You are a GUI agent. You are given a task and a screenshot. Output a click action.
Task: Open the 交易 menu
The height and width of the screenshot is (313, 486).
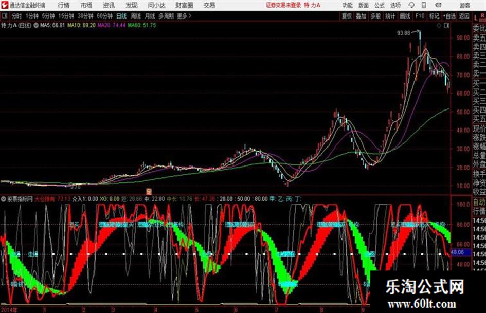209,5
